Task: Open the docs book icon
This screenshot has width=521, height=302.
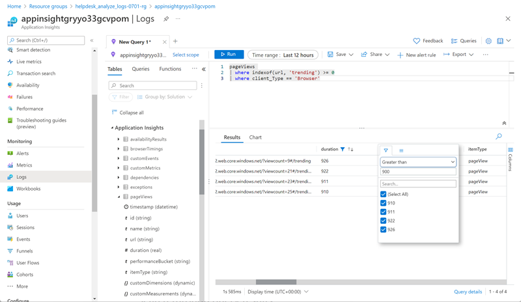Action: point(500,41)
